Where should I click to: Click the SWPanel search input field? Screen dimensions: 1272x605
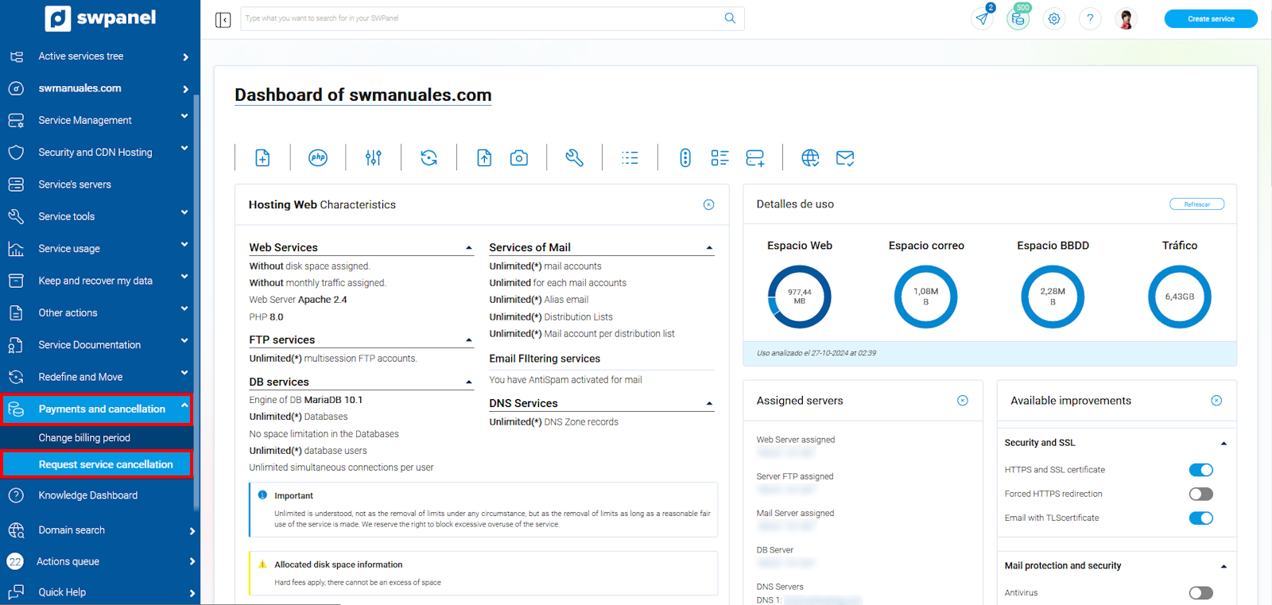(481, 18)
